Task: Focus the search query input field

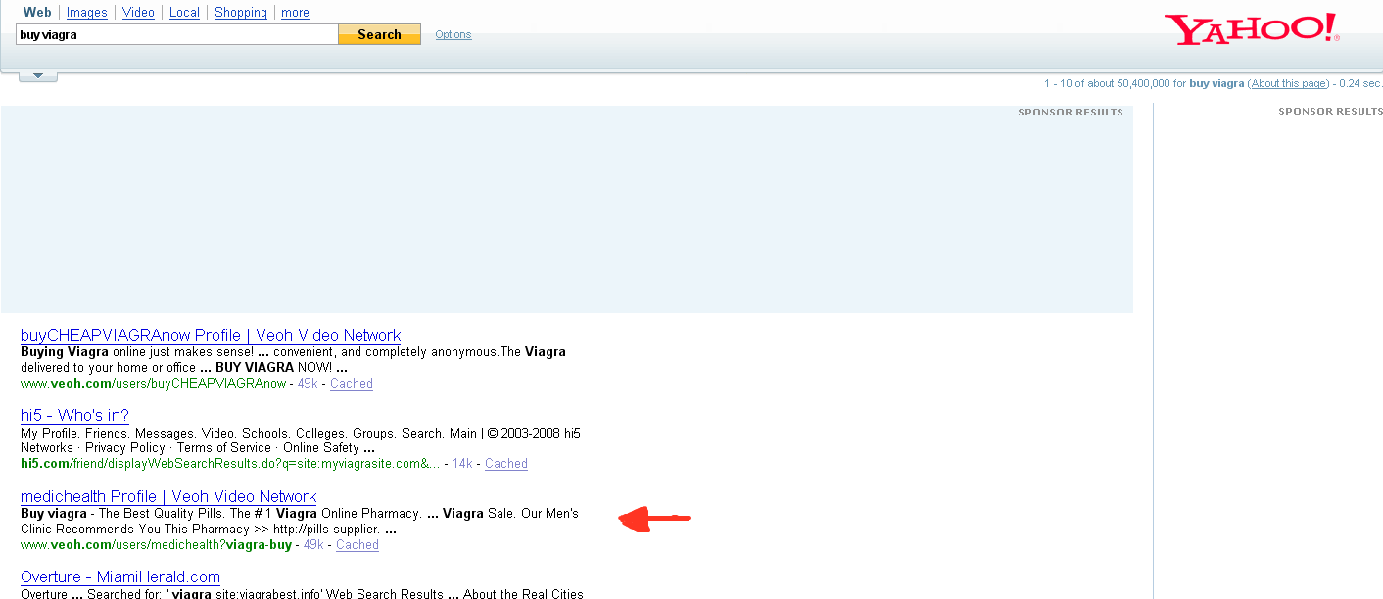Action: (177, 34)
